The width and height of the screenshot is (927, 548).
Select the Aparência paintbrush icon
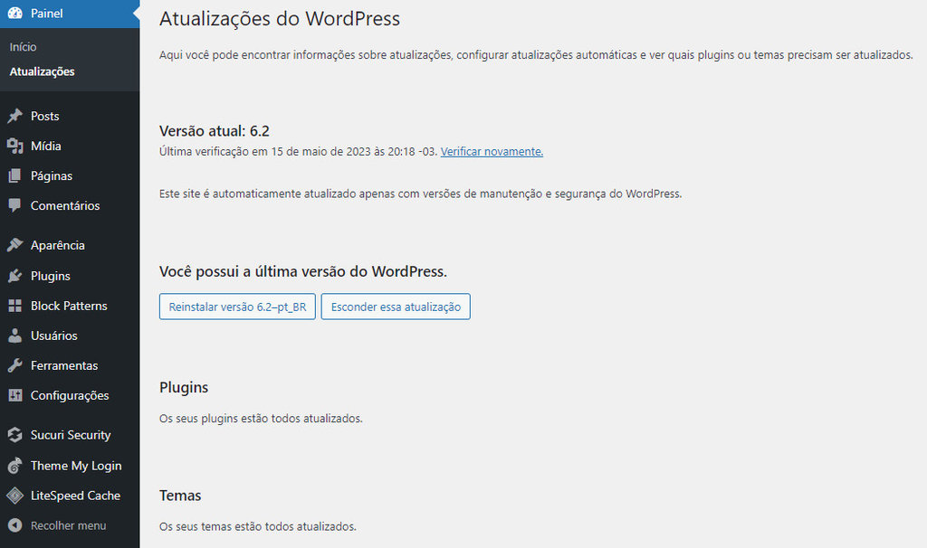pyautogui.click(x=15, y=244)
